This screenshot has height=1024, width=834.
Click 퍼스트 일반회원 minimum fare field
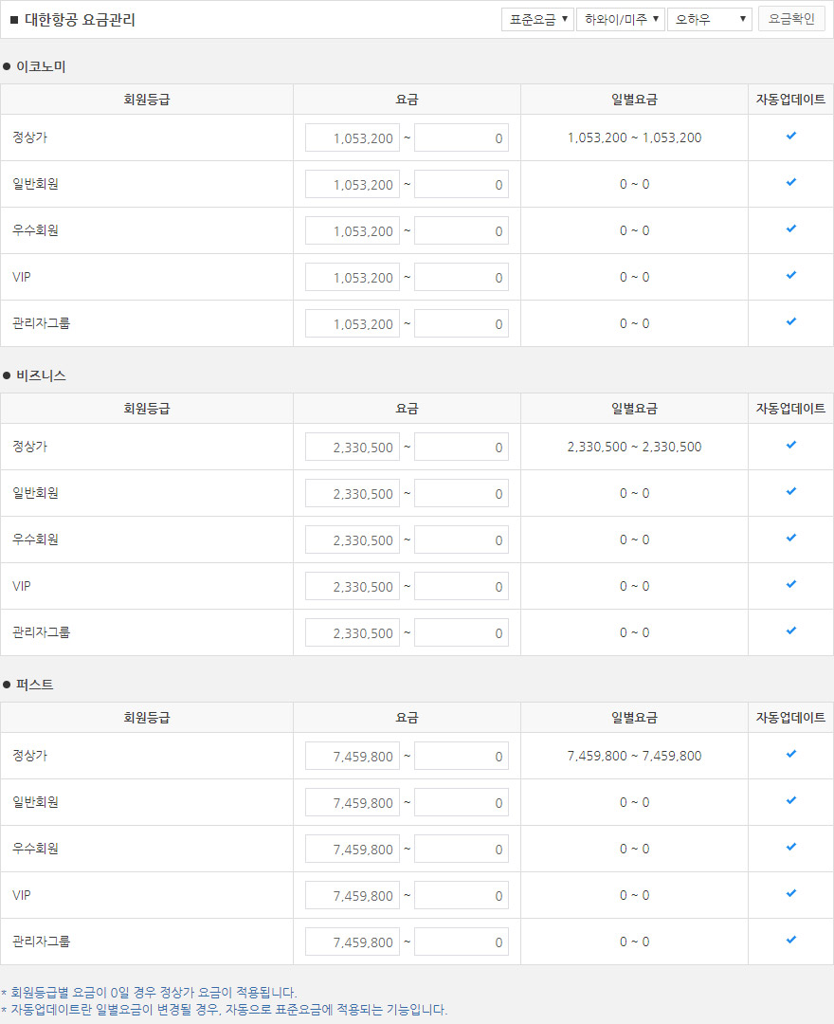pos(353,803)
